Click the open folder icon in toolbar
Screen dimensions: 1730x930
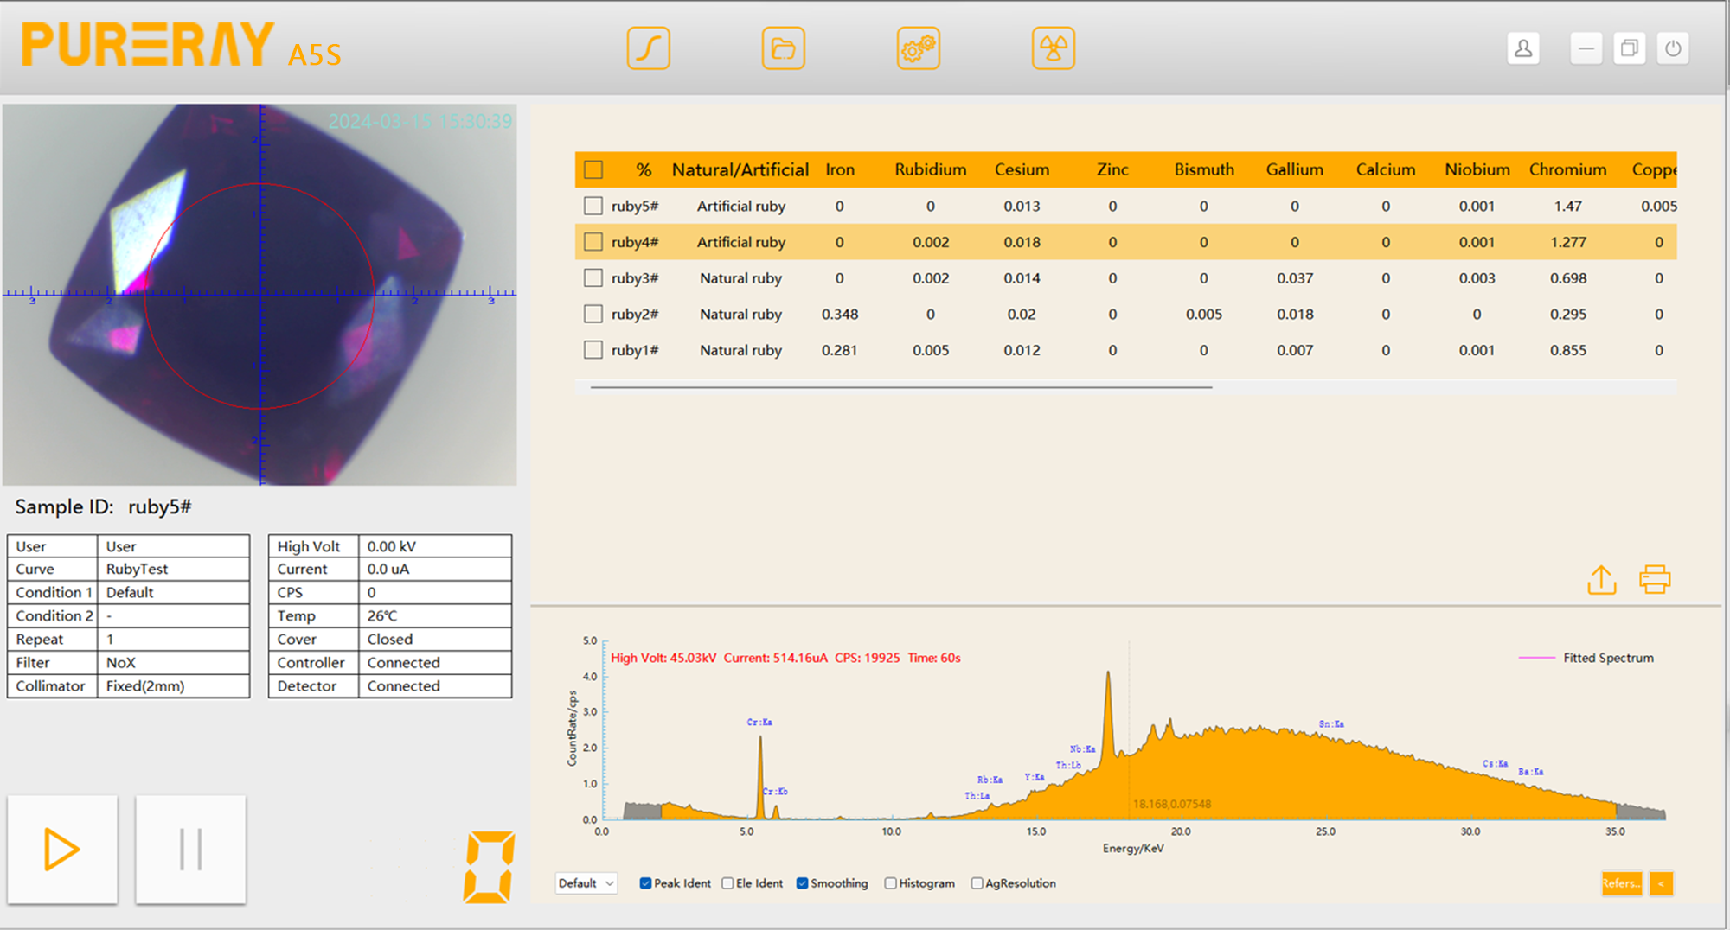(783, 48)
